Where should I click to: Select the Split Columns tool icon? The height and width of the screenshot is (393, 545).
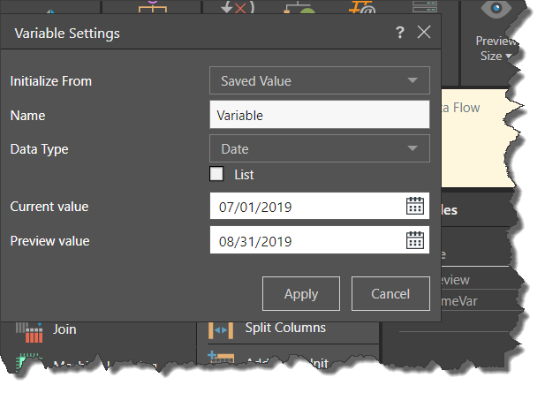221,330
